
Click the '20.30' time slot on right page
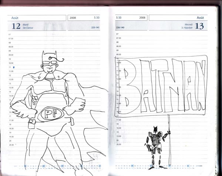point(118,144)
